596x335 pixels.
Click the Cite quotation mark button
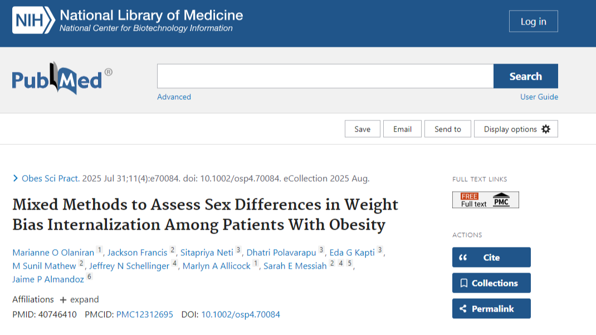tap(491, 258)
